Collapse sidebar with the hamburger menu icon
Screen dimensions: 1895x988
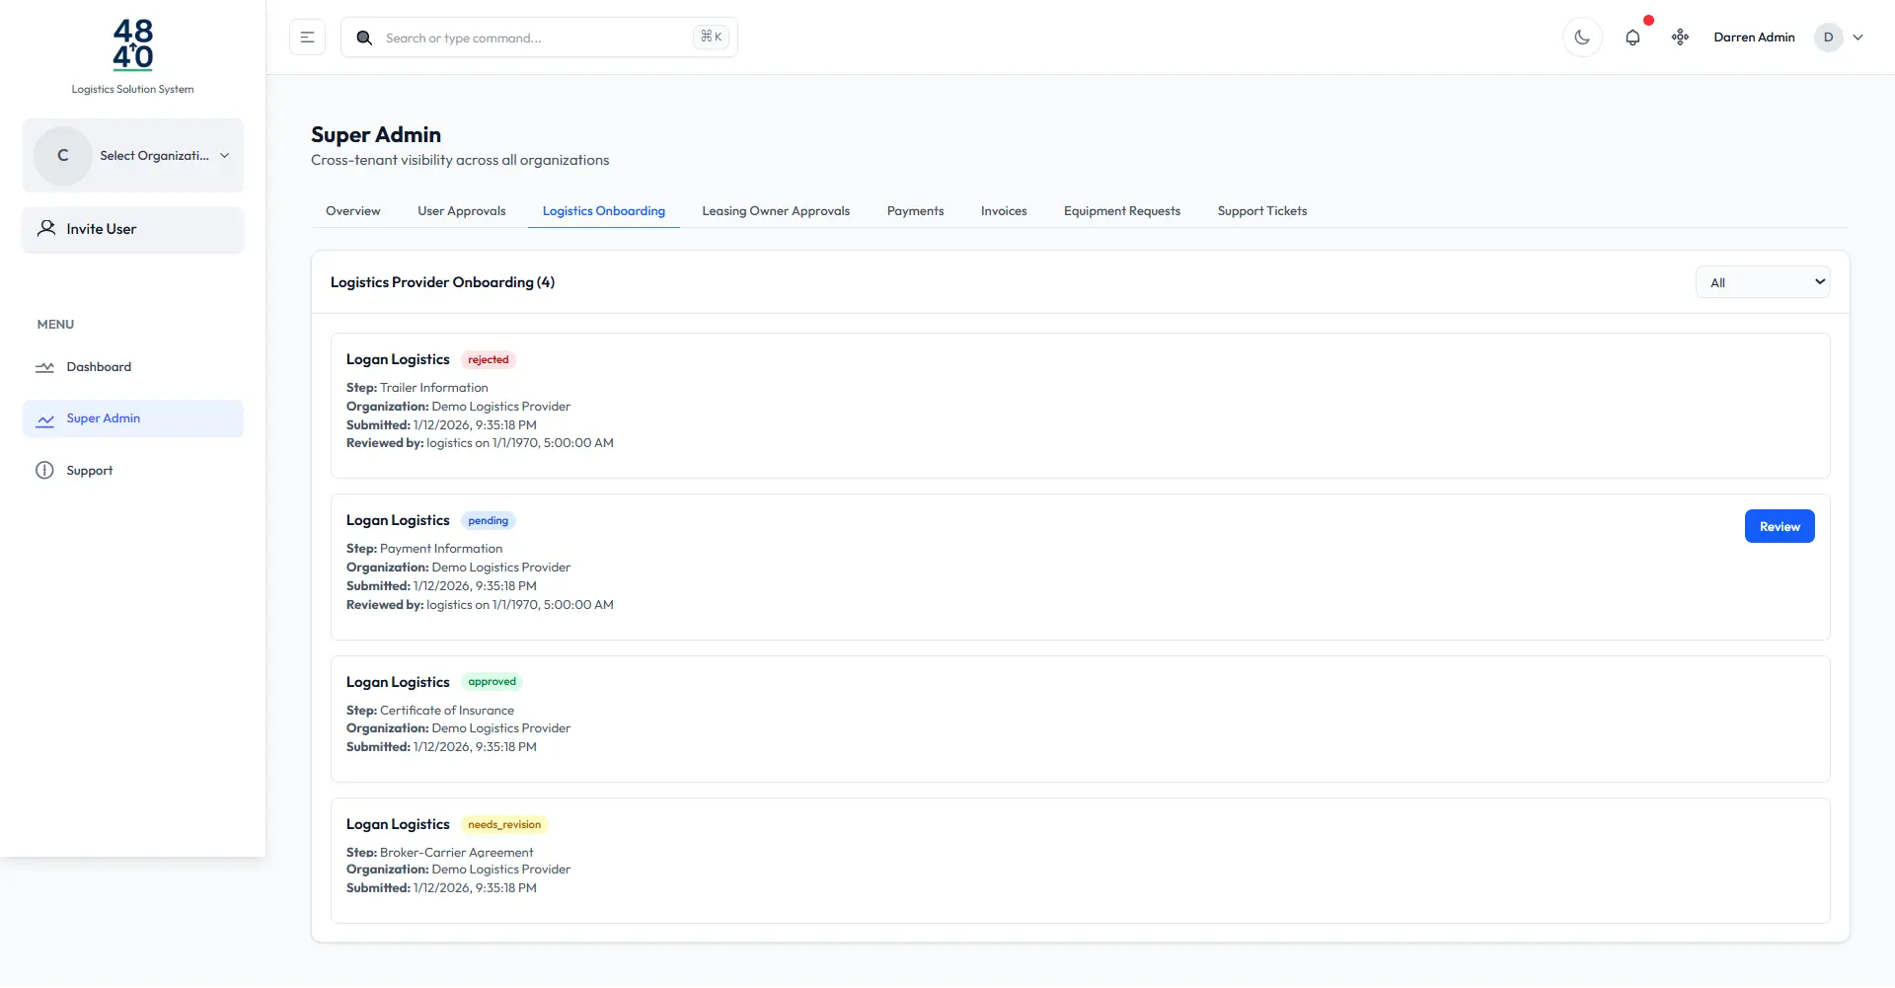click(x=307, y=38)
